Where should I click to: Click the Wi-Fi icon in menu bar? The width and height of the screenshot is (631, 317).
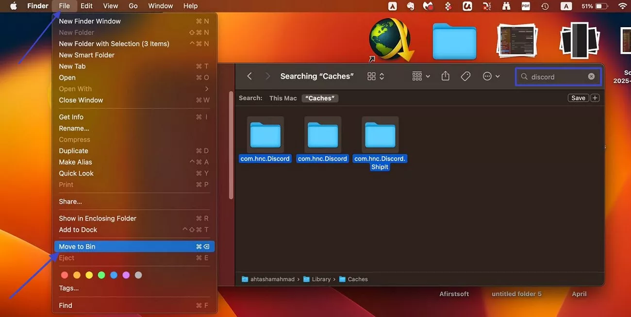coord(622,6)
